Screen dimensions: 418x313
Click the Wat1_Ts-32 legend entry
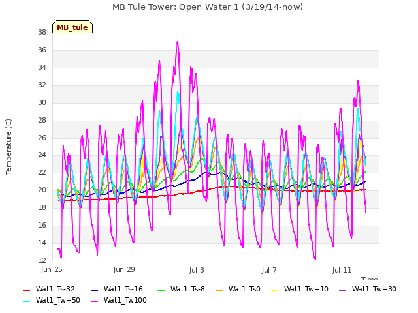(x=49, y=290)
